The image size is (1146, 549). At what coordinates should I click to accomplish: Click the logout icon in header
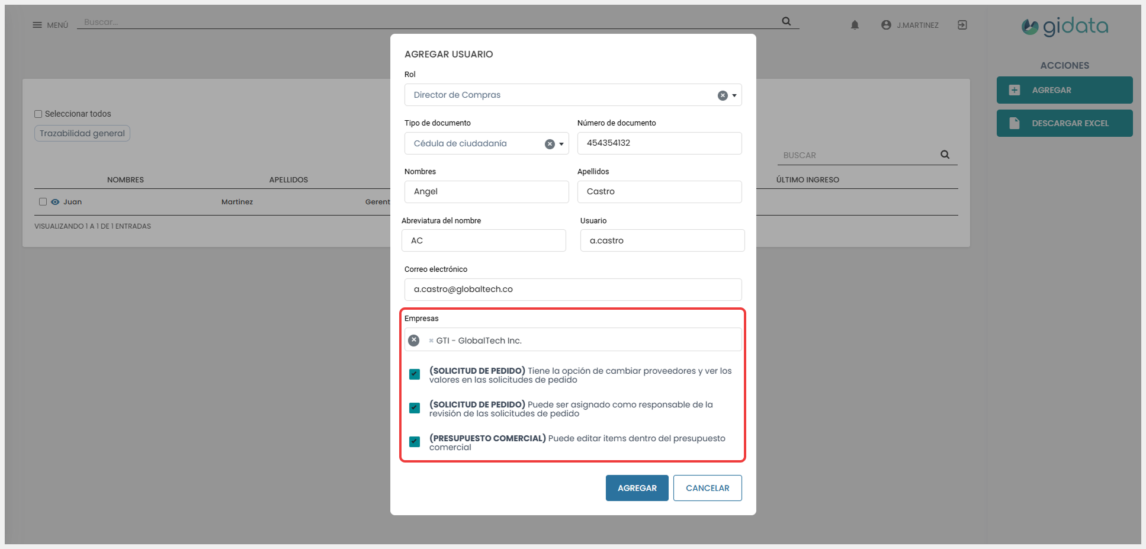(962, 25)
